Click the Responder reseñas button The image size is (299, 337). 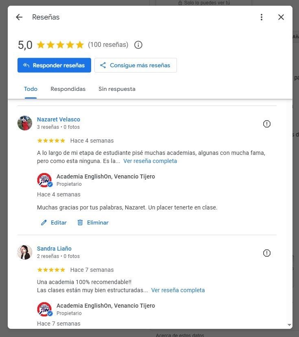click(x=54, y=65)
